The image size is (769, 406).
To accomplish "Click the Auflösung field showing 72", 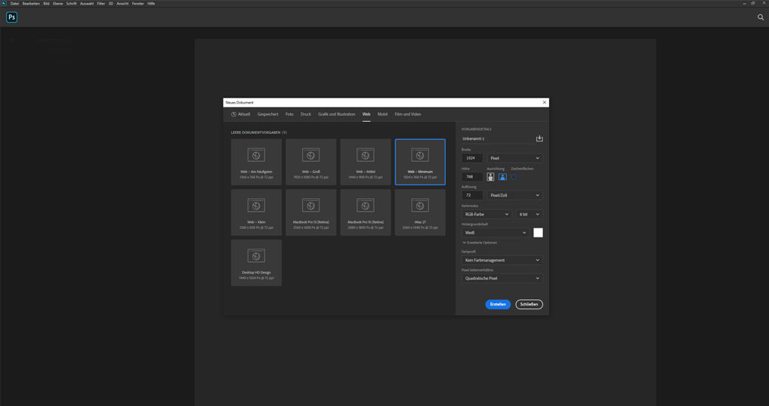I will [472, 195].
